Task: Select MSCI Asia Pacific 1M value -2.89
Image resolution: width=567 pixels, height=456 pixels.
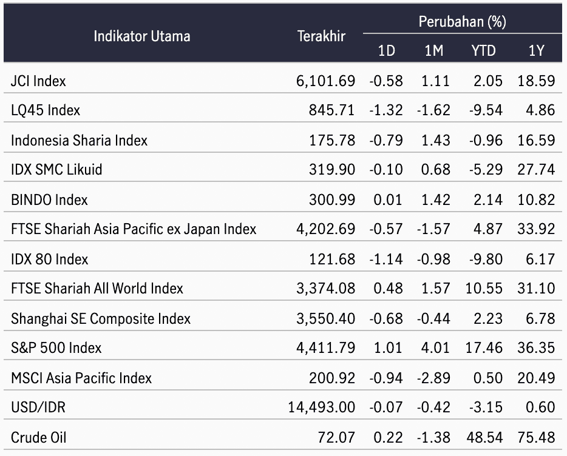Action: point(433,378)
